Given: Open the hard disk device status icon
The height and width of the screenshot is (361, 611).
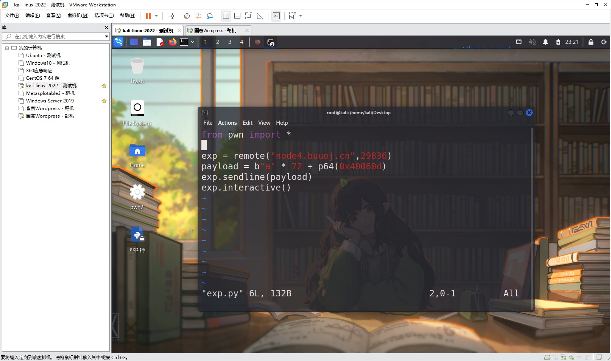Looking at the screenshot, I should pyautogui.click(x=547, y=357).
